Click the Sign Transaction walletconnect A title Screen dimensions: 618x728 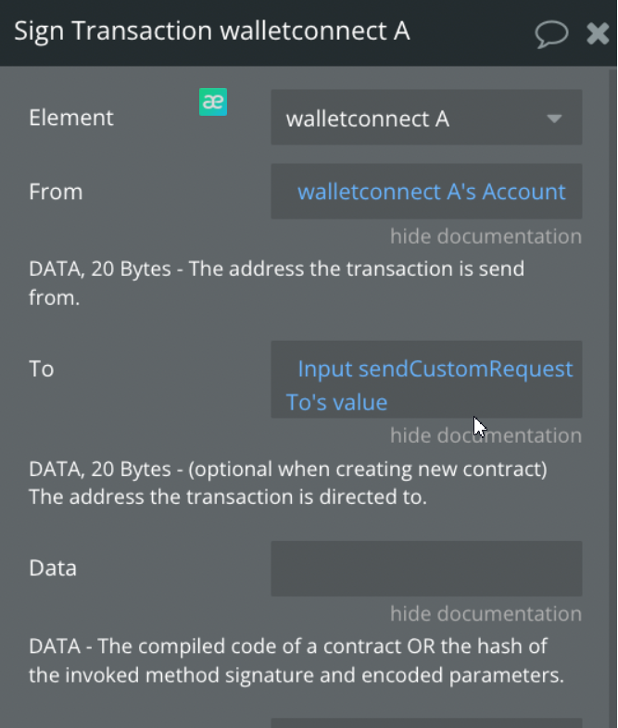click(212, 31)
